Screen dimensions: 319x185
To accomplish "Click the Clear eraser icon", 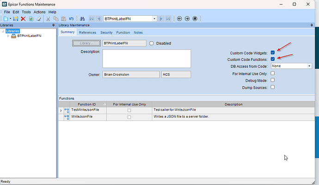I will pyautogui.click(x=39, y=19).
